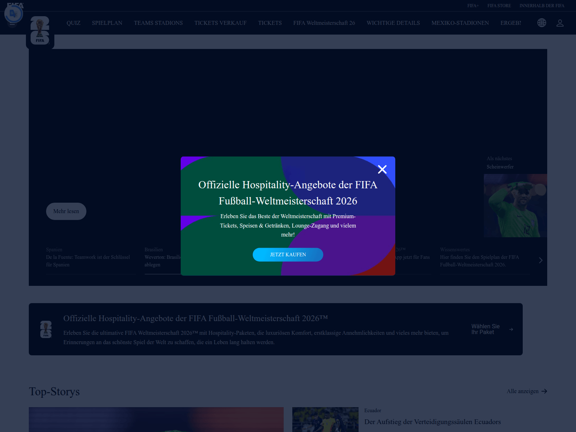This screenshot has height=432, width=576.
Task: Go to SPIELPLAN in the navigation
Action: tap(107, 23)
